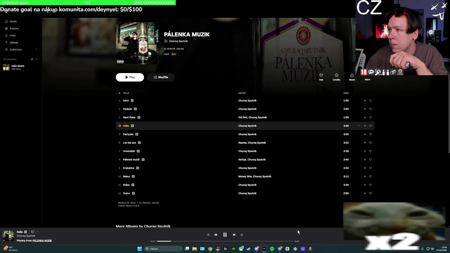The height and width of the screenshot is (253, 450).
Task: Toggle repeat in the player bar
Action: [242, 235]
